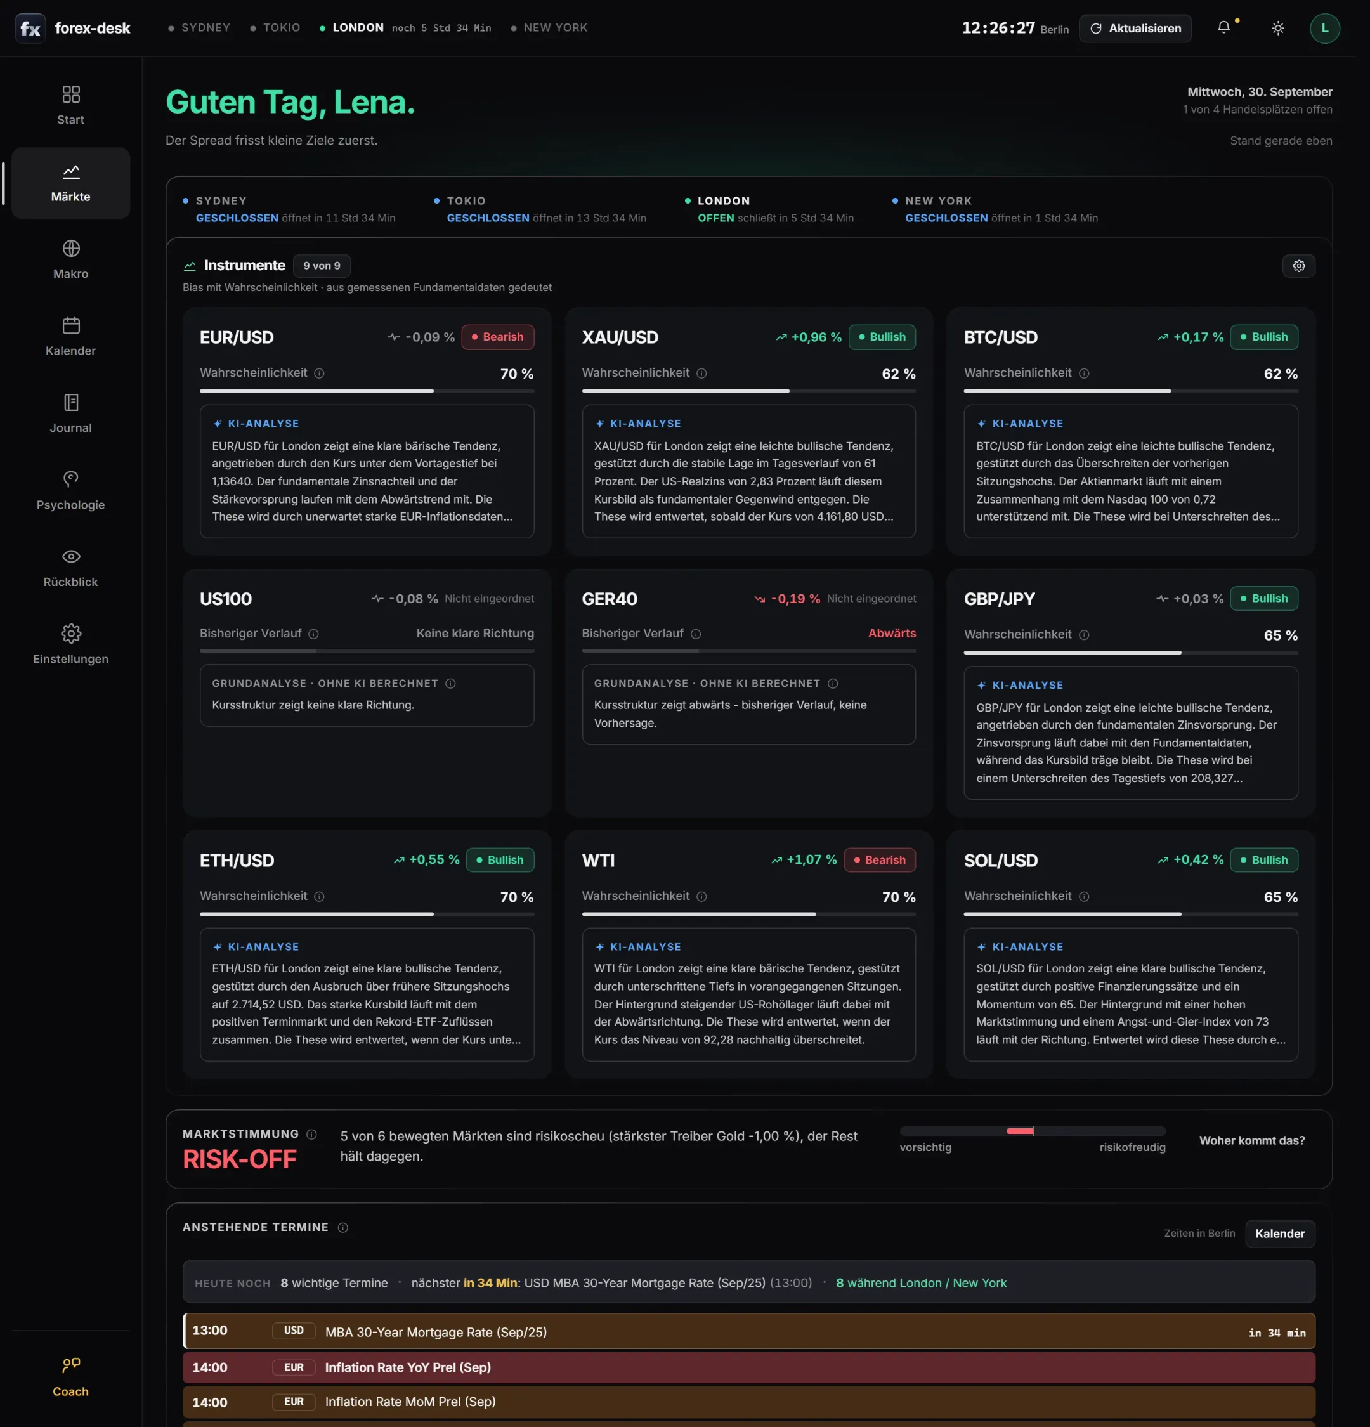The image size is (1370, 1427).
Task: Expand the EUR/USD KI-Analyse text
Action: click(367, 472)
